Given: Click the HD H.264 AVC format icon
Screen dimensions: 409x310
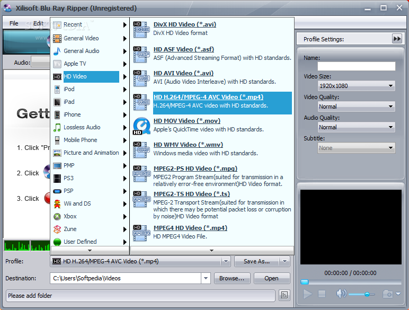Looking at the screenshot, I should click(141, 102).
